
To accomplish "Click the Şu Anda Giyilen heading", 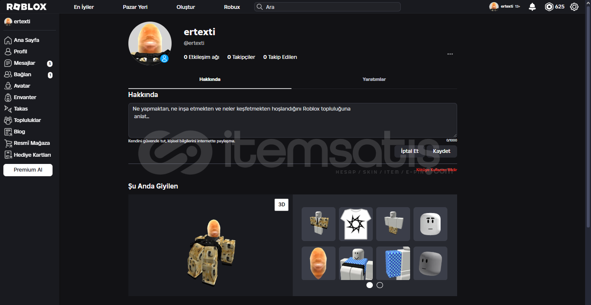I will (153, 186).
